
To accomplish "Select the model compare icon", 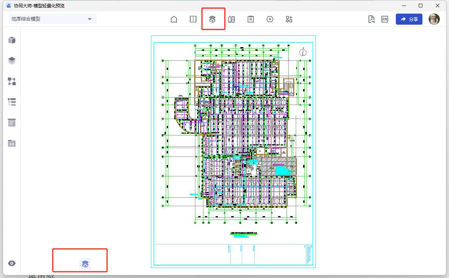I will tap(232, 20).
